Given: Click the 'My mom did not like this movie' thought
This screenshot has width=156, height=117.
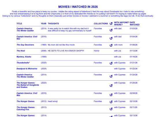Looking at the screenshot, I should click(x=61, y=45).
